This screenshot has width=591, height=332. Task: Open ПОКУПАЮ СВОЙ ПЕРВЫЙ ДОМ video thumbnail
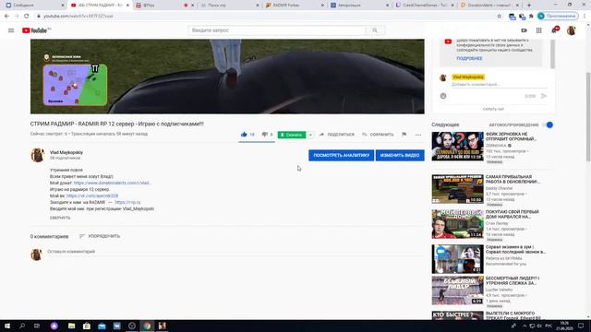[458, 224]
